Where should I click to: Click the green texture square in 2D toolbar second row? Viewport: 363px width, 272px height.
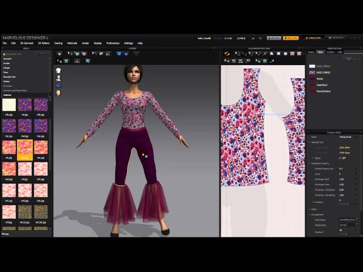click(x=265, y=61)
